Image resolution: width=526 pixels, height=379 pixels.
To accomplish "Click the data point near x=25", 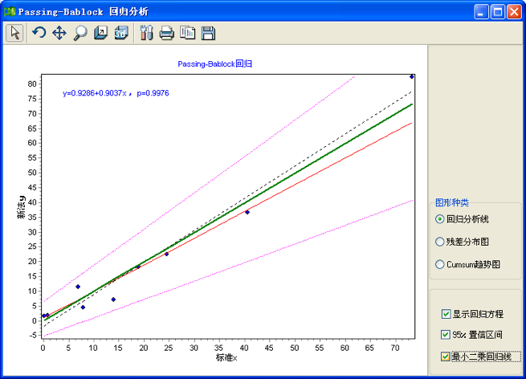I will pyautogui.click(x=166, y=255).
